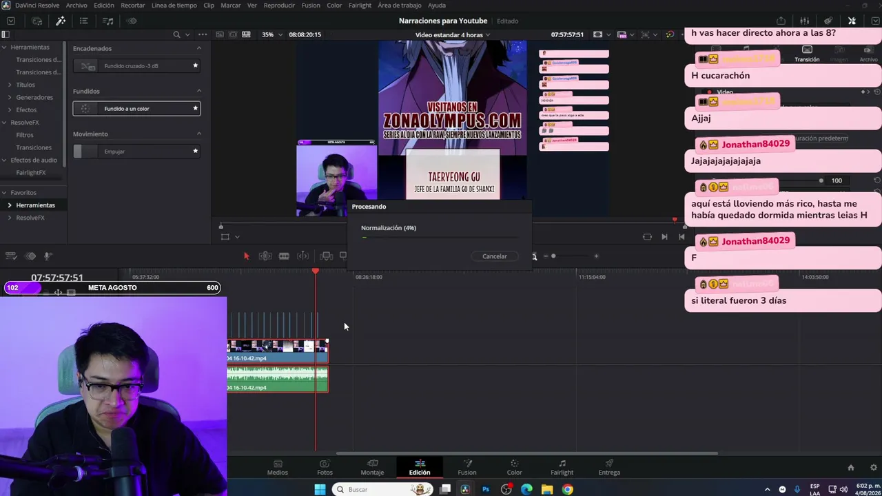Select the Fundido a un color transition
Image resolution: width=882 pixels, height=496 pixels.
click(x=136, y=109)
